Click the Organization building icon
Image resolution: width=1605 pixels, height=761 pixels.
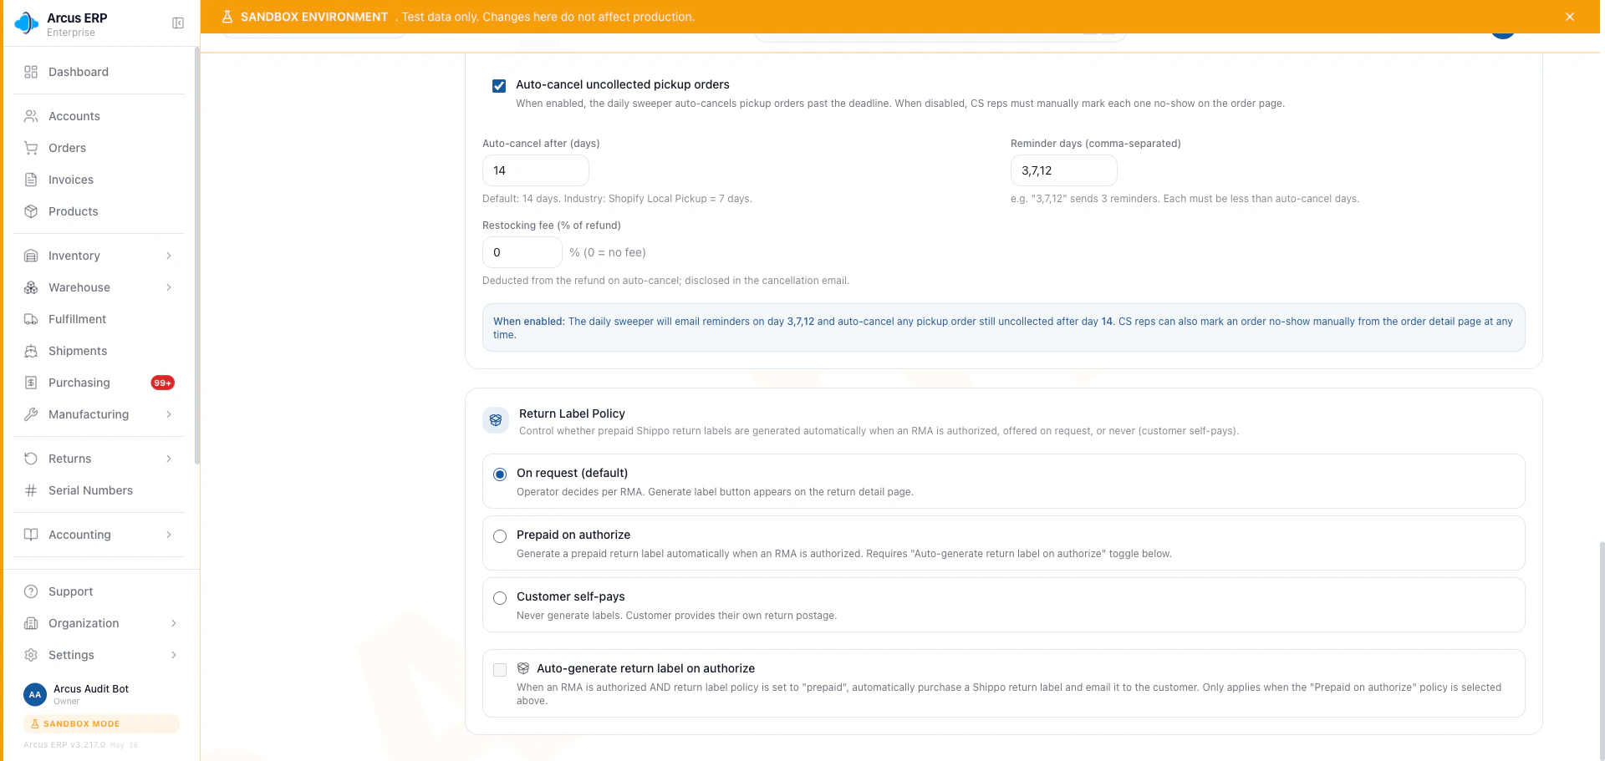[31, 623]
